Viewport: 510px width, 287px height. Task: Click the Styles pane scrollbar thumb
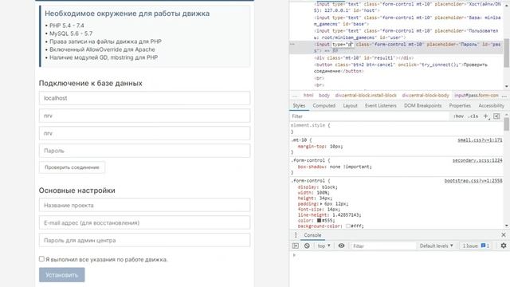pyautogui.click(x=507, y=124)
